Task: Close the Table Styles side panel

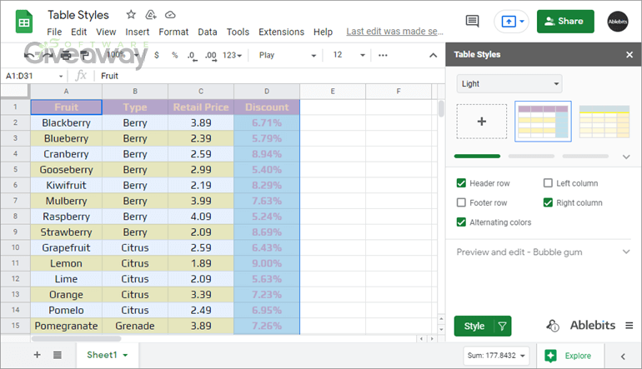Action: click(x=629, y=55)
